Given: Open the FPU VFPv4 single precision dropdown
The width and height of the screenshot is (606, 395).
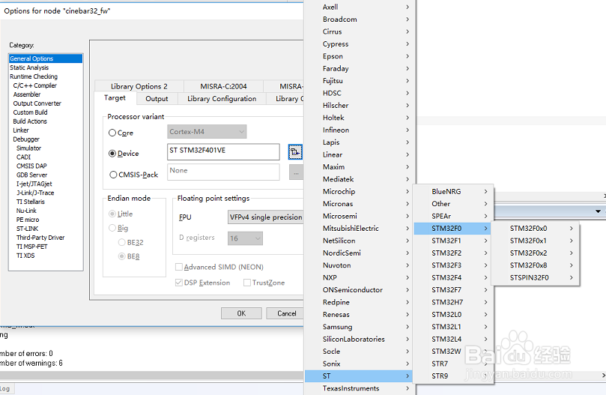Looking at the screenshot, I should [x=265, y=217].
